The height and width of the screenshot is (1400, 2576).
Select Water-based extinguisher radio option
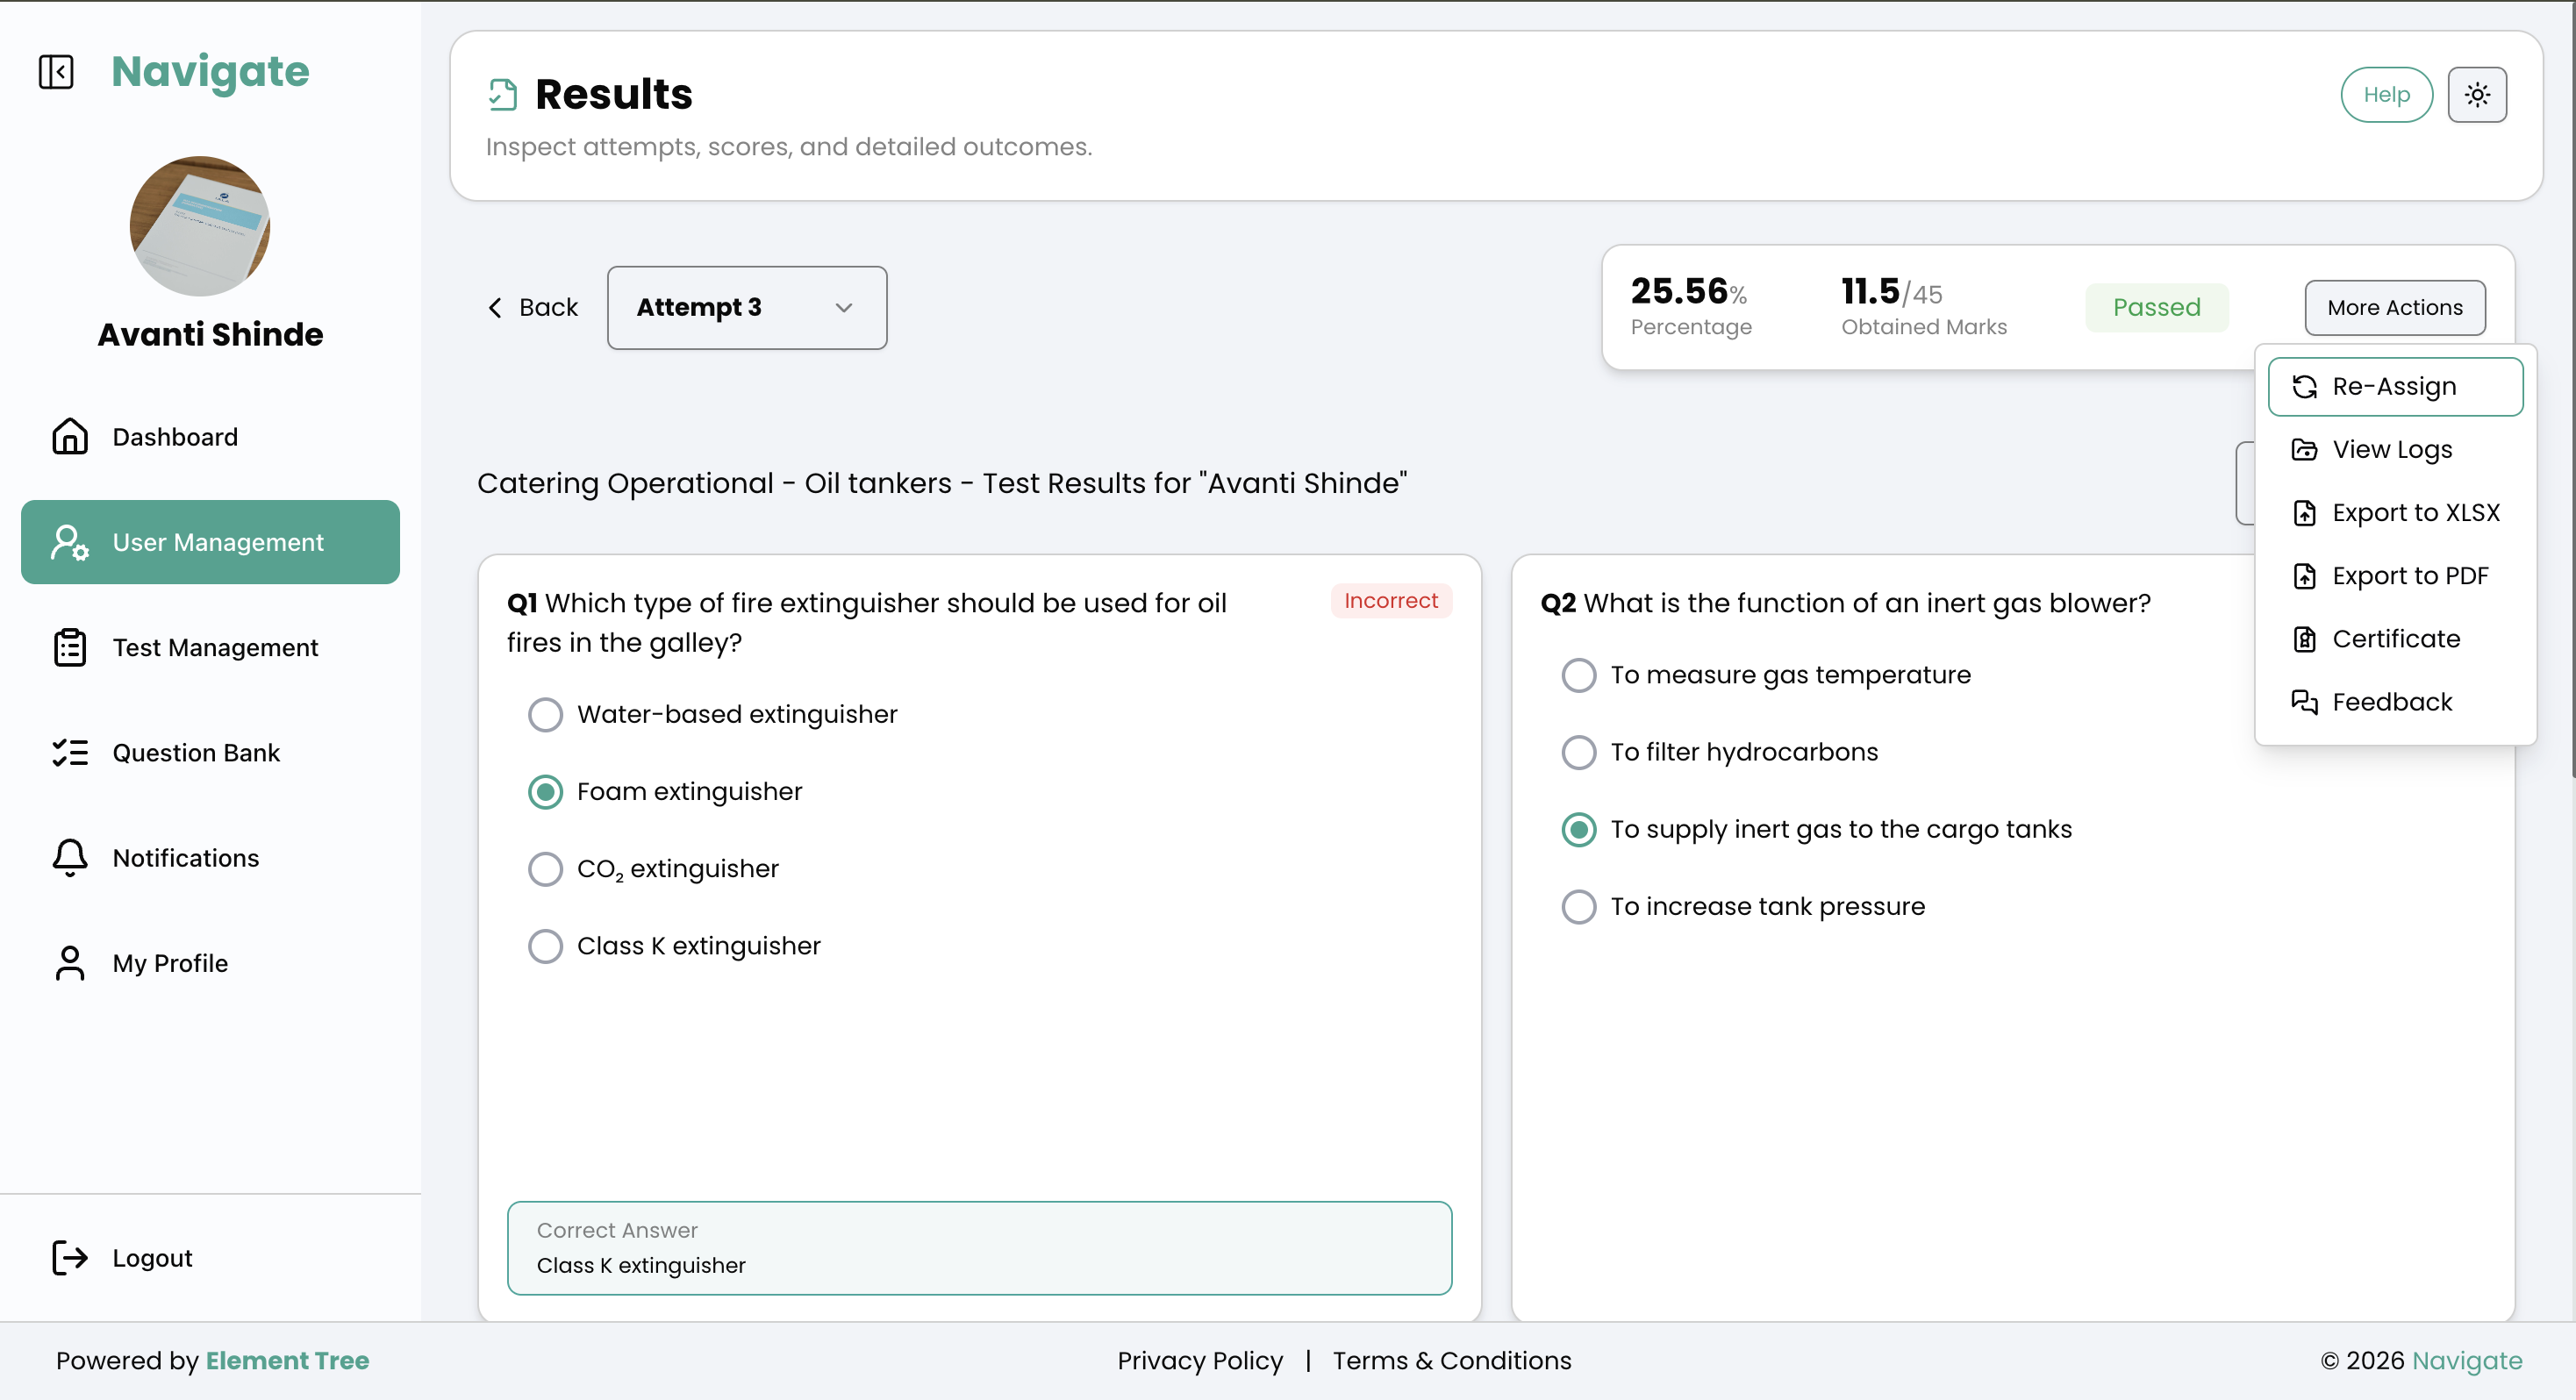[x=545, y=714]
